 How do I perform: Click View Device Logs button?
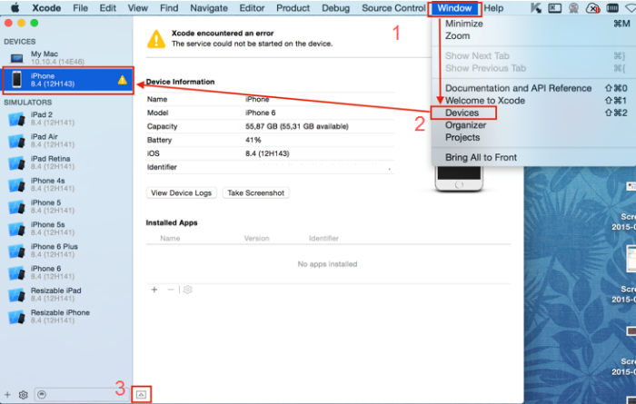[182, 192]
